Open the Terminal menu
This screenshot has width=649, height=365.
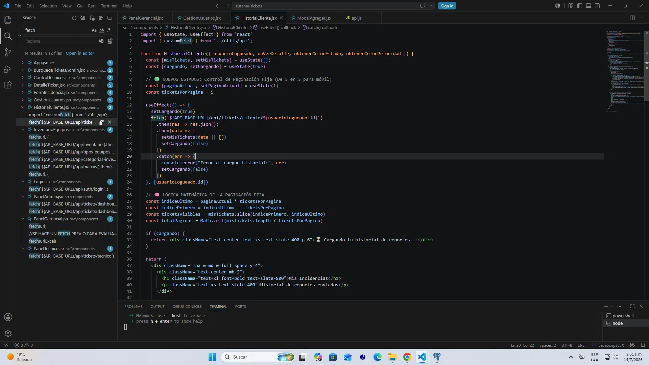109,6
